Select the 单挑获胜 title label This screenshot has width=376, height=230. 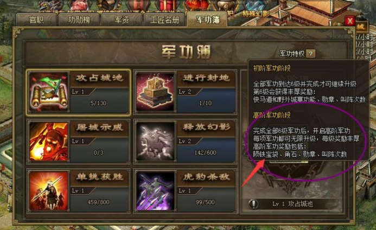[x=100, y=177]
